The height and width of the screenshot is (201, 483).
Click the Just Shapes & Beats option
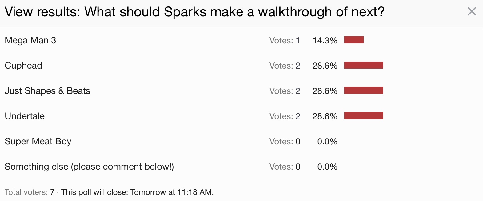tap(47, 91)
